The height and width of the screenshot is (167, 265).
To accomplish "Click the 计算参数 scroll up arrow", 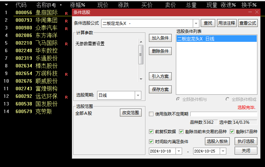I will tap(141, 42).
